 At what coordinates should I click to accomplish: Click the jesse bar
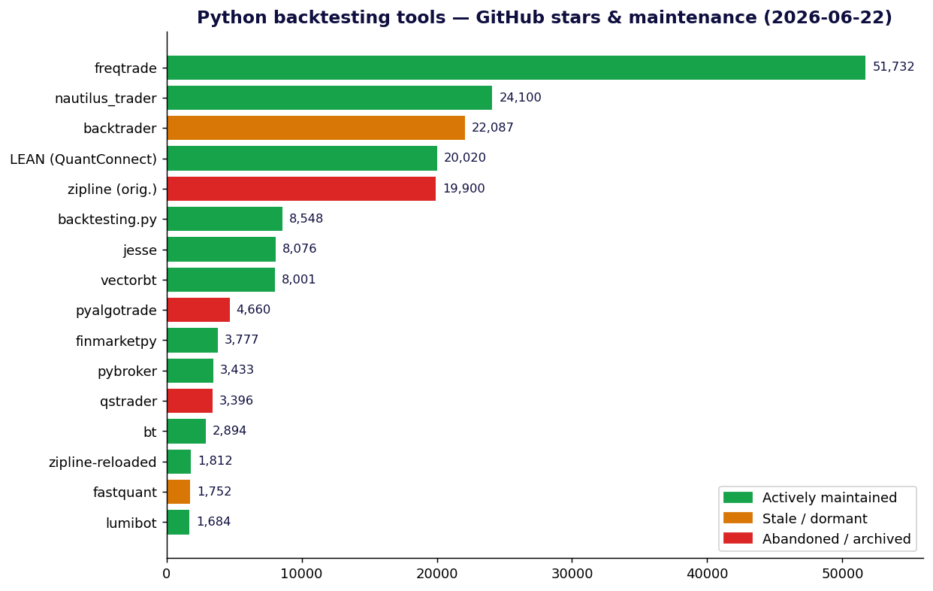221,250
